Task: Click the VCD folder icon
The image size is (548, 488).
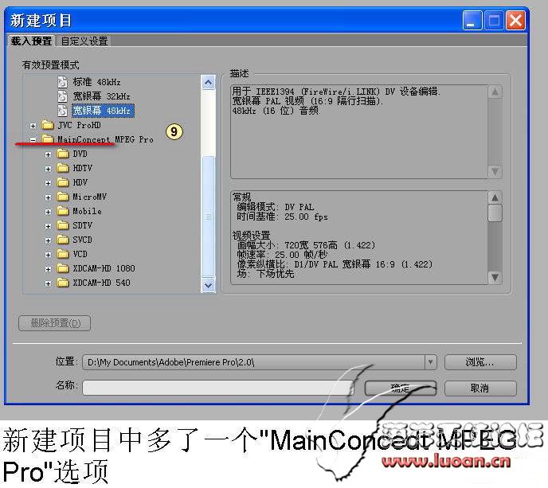Action: coord(63,254)
